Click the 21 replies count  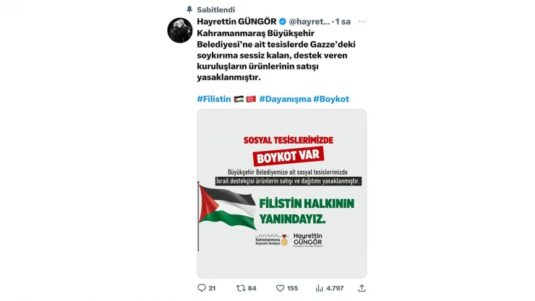coord(212,288)
